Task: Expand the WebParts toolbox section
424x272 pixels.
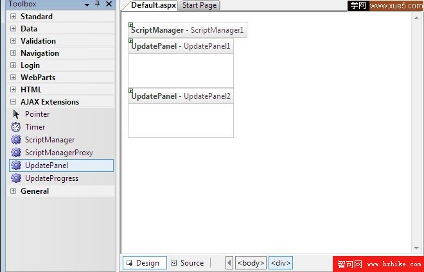Action: click(x=13, y=77)
